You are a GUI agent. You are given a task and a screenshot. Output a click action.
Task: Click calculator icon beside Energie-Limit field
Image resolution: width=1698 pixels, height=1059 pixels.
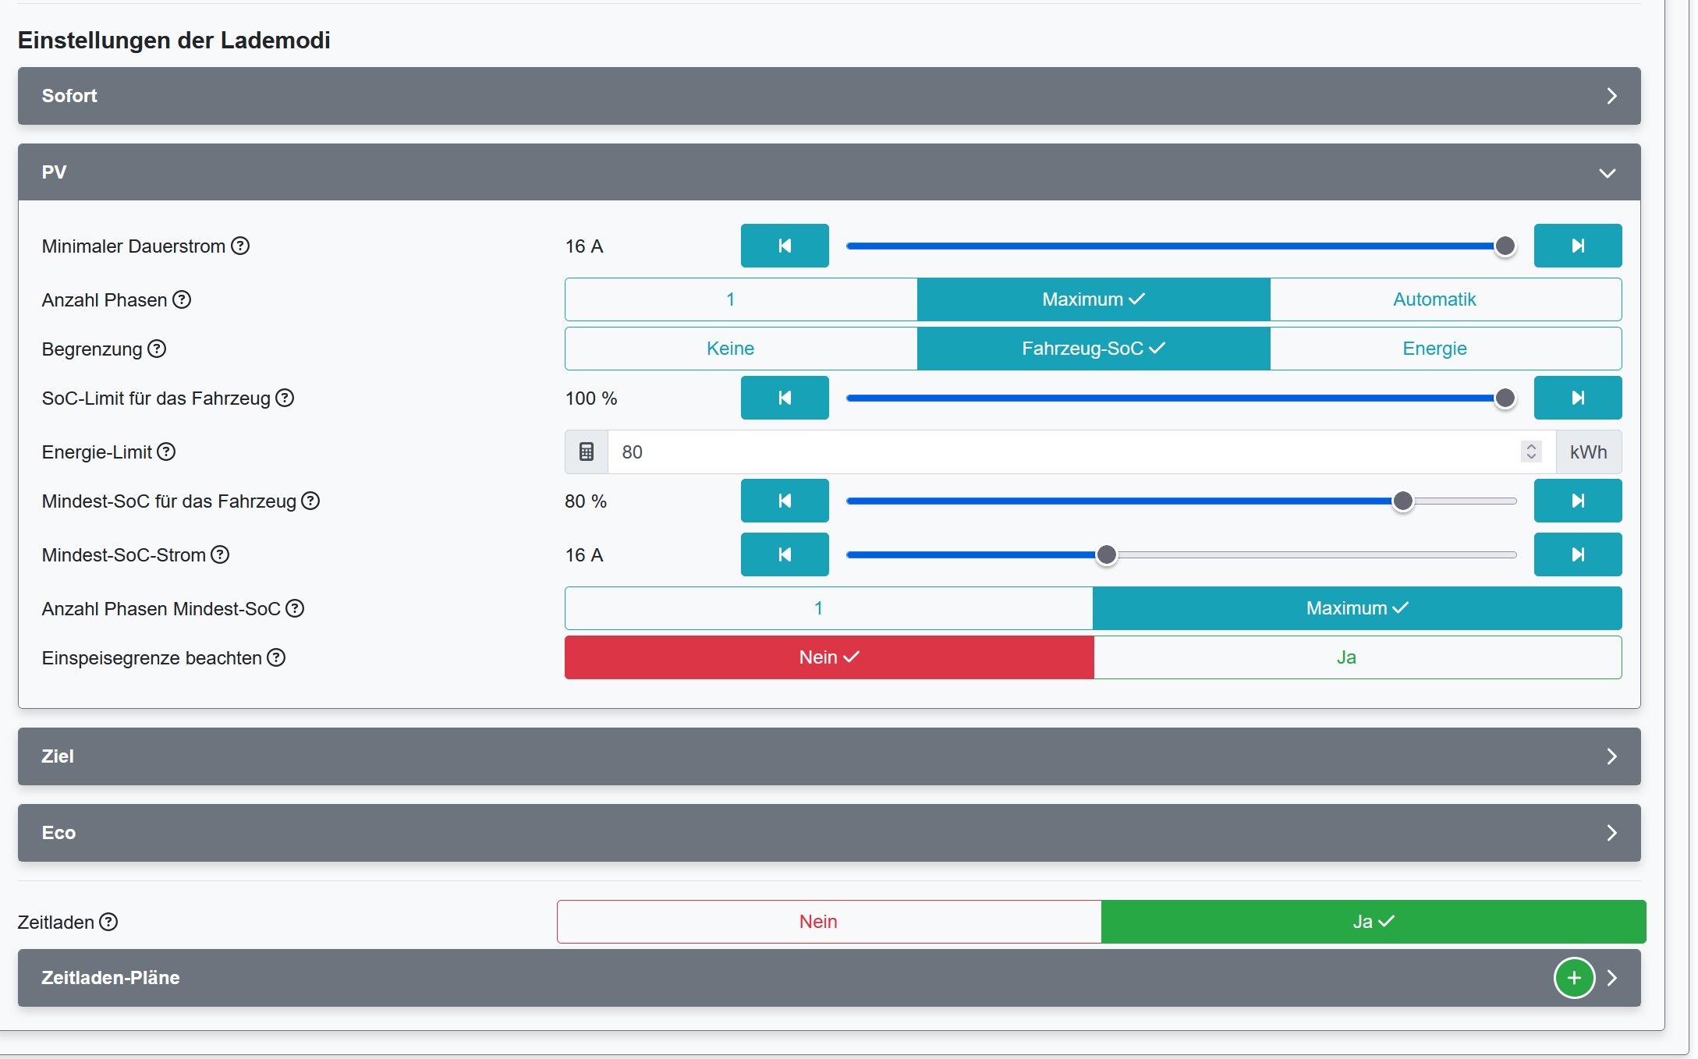(587, 452)
